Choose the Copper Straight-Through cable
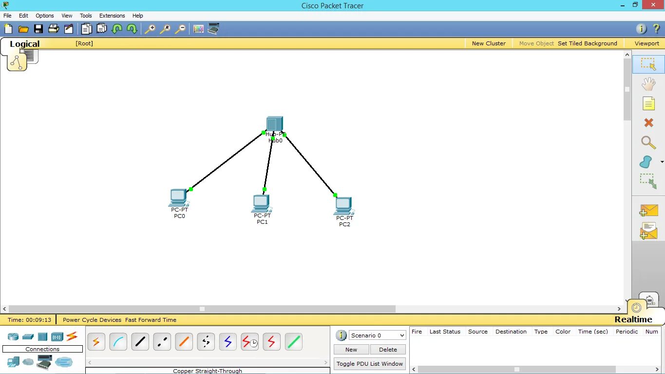The width and height of the screenshot is (665, 374). tap(140, 342)
